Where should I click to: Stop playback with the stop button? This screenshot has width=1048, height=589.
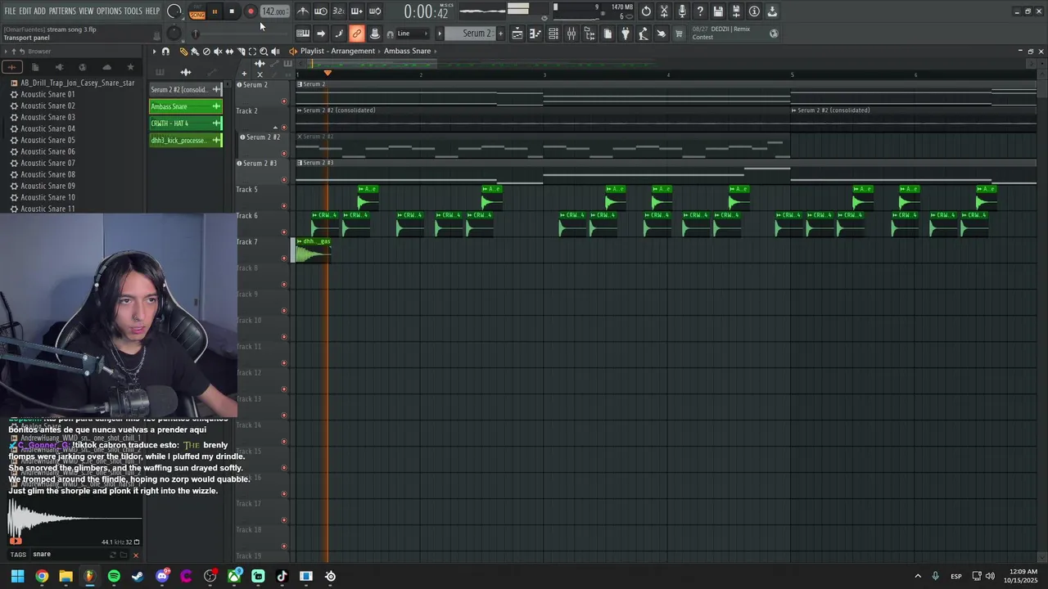coord(232,11)
